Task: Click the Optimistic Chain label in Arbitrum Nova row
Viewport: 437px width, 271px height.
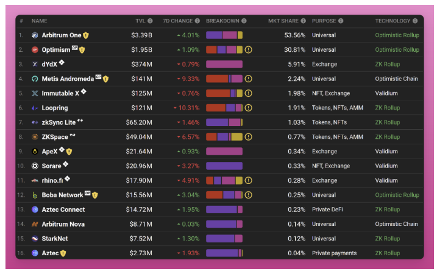Action: (x=396, y=224)
